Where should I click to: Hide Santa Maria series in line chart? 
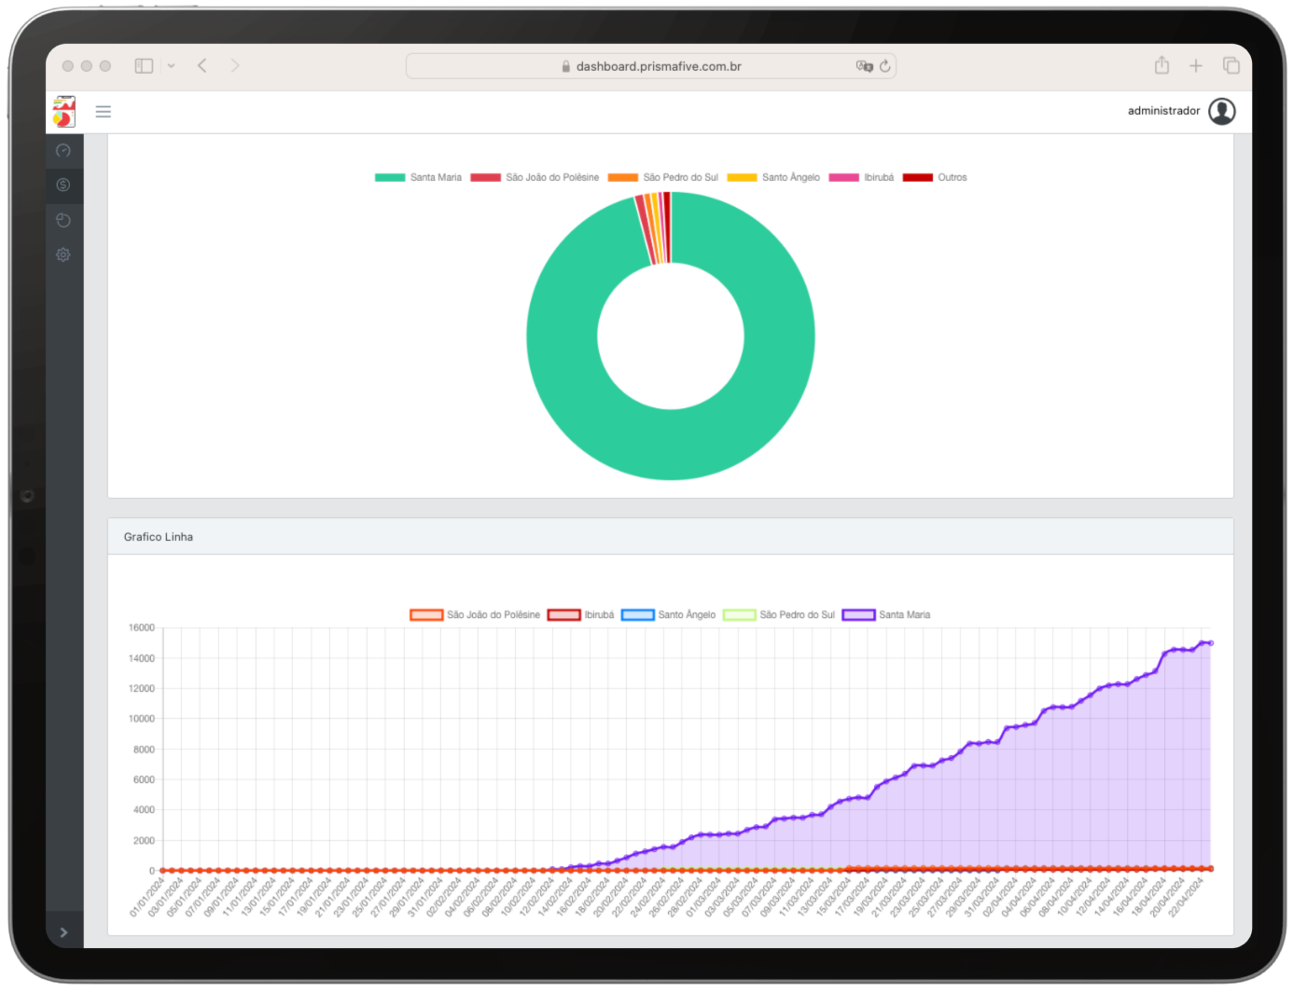886,614
